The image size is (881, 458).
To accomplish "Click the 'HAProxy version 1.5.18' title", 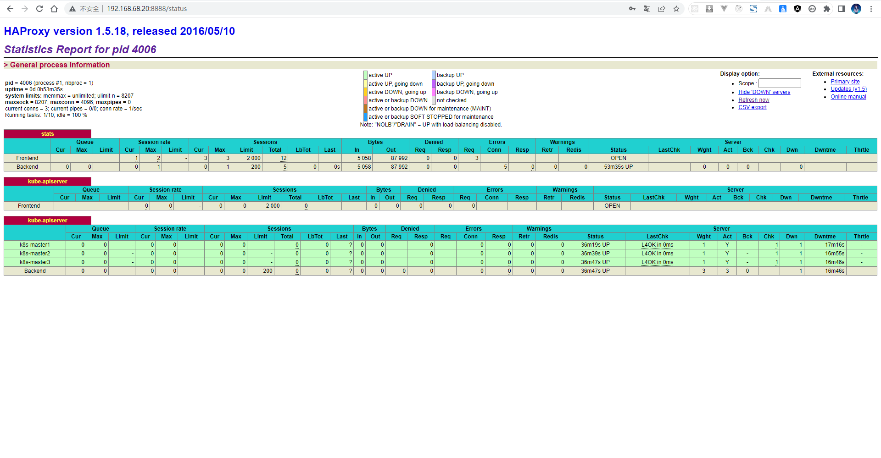I will [119, 31].
